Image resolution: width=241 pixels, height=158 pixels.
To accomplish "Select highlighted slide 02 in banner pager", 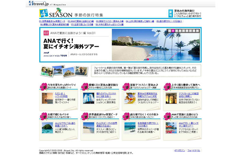I will pyautogui.click(x=173, y=31).
